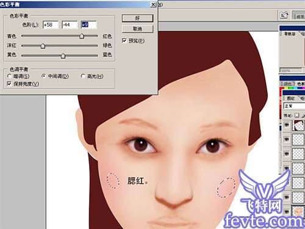Image resolution: width=305 pixels, height=229 pixels.
Task: Select the 暗调 shadows radio button
Action: [9, 76]
